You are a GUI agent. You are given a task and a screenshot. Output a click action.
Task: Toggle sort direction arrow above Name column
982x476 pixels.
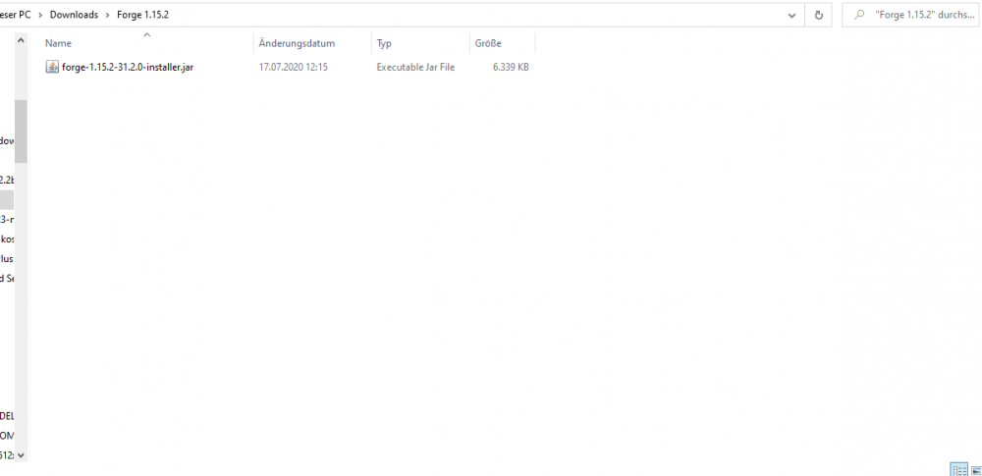click(x=146, y=35)
